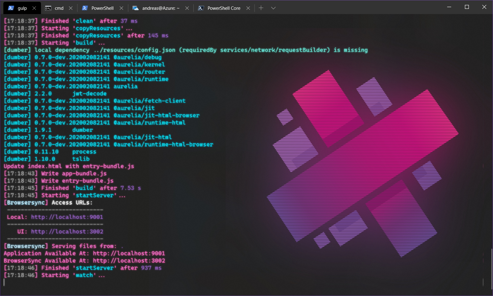This screenshot has height=296, width=493.
Task: Click the Application Available localhost:9001 link
Action: [128, 253]
